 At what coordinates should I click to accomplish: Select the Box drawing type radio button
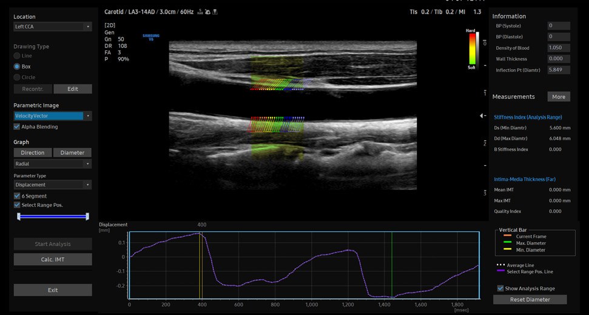point(17,66)
